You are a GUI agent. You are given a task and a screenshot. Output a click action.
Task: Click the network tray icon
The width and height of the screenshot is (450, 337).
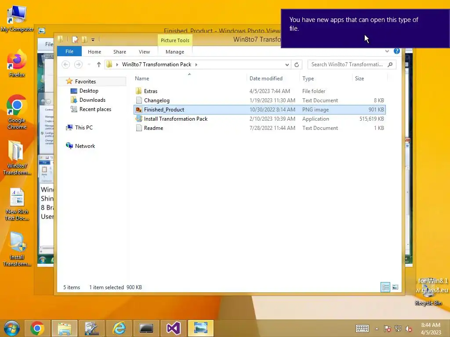click(x=398, y=329)
